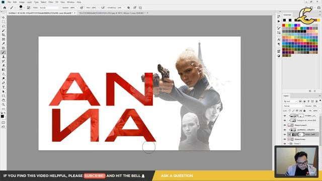Open the Opacity slider dropdown in options
This screenshot has width=322, height=181.
(77, 8)
